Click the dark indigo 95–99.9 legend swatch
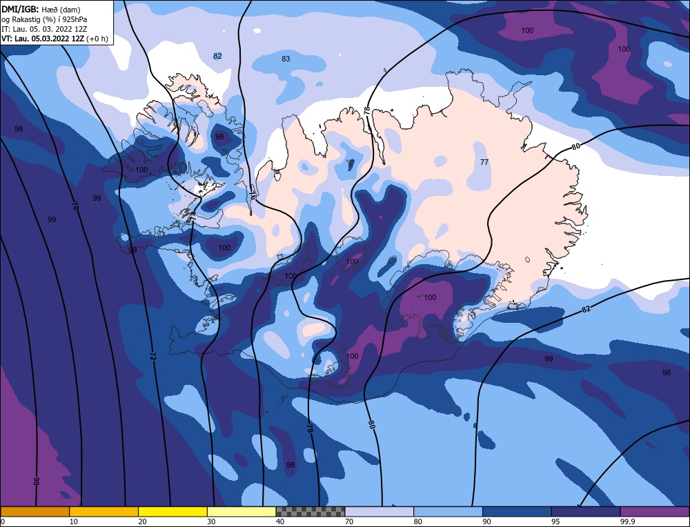The width and height of the screenshot is (690, 527). tap(586, 511)
